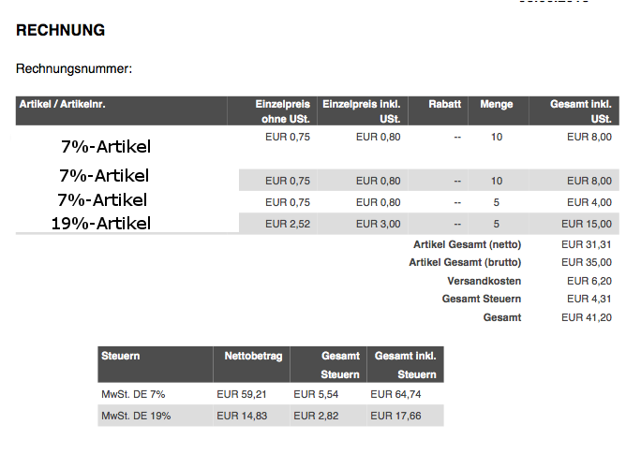
Task: Select the EUR 35,00 gross total
Action: click(586, 262)
